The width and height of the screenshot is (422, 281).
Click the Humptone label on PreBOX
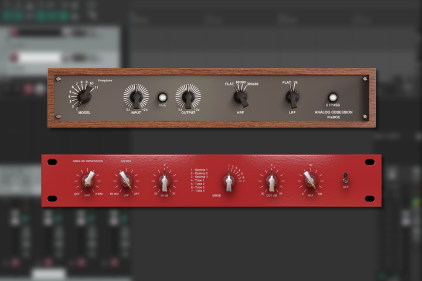tap(105, 79)
